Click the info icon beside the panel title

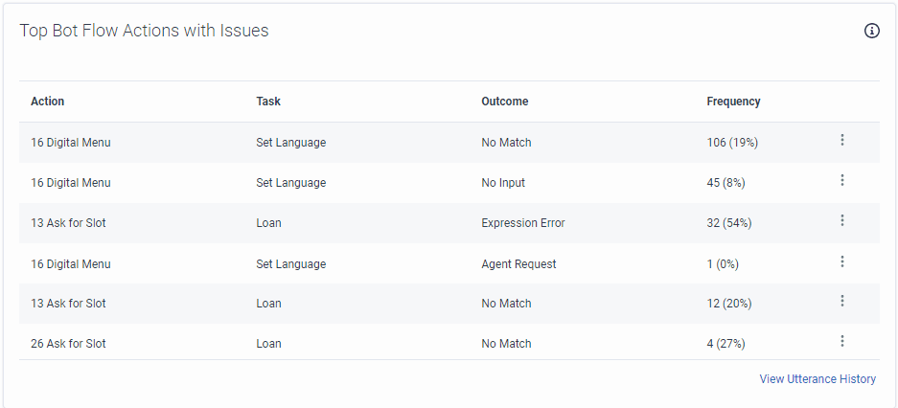(x=871, y=31)
